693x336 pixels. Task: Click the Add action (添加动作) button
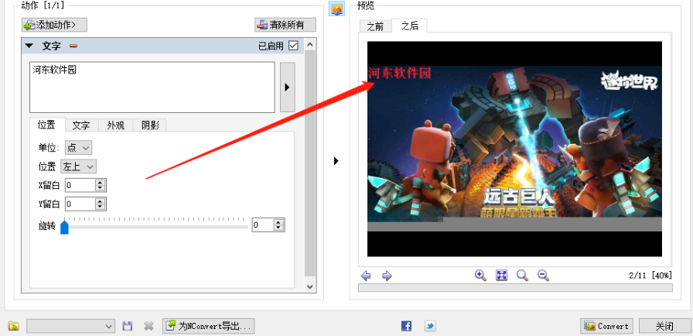point(54,25)
